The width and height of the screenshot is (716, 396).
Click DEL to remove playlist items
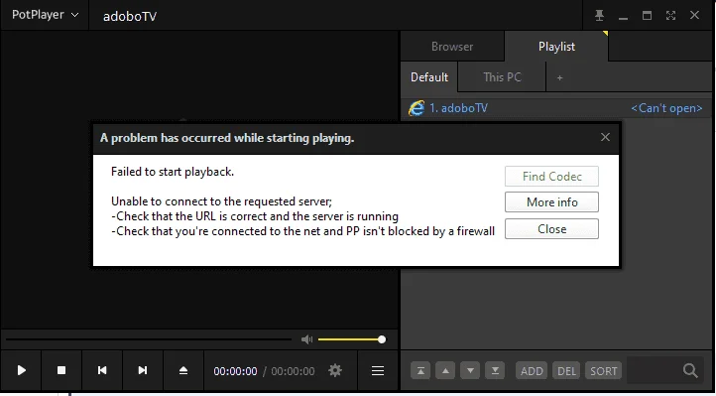[x=566, y=371]
